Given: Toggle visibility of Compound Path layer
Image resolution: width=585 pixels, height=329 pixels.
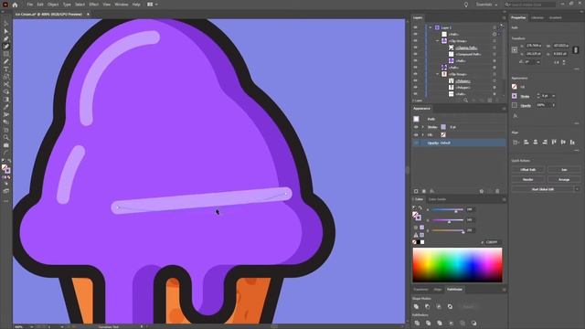Looking at the screenshot, I should (415, 54).
